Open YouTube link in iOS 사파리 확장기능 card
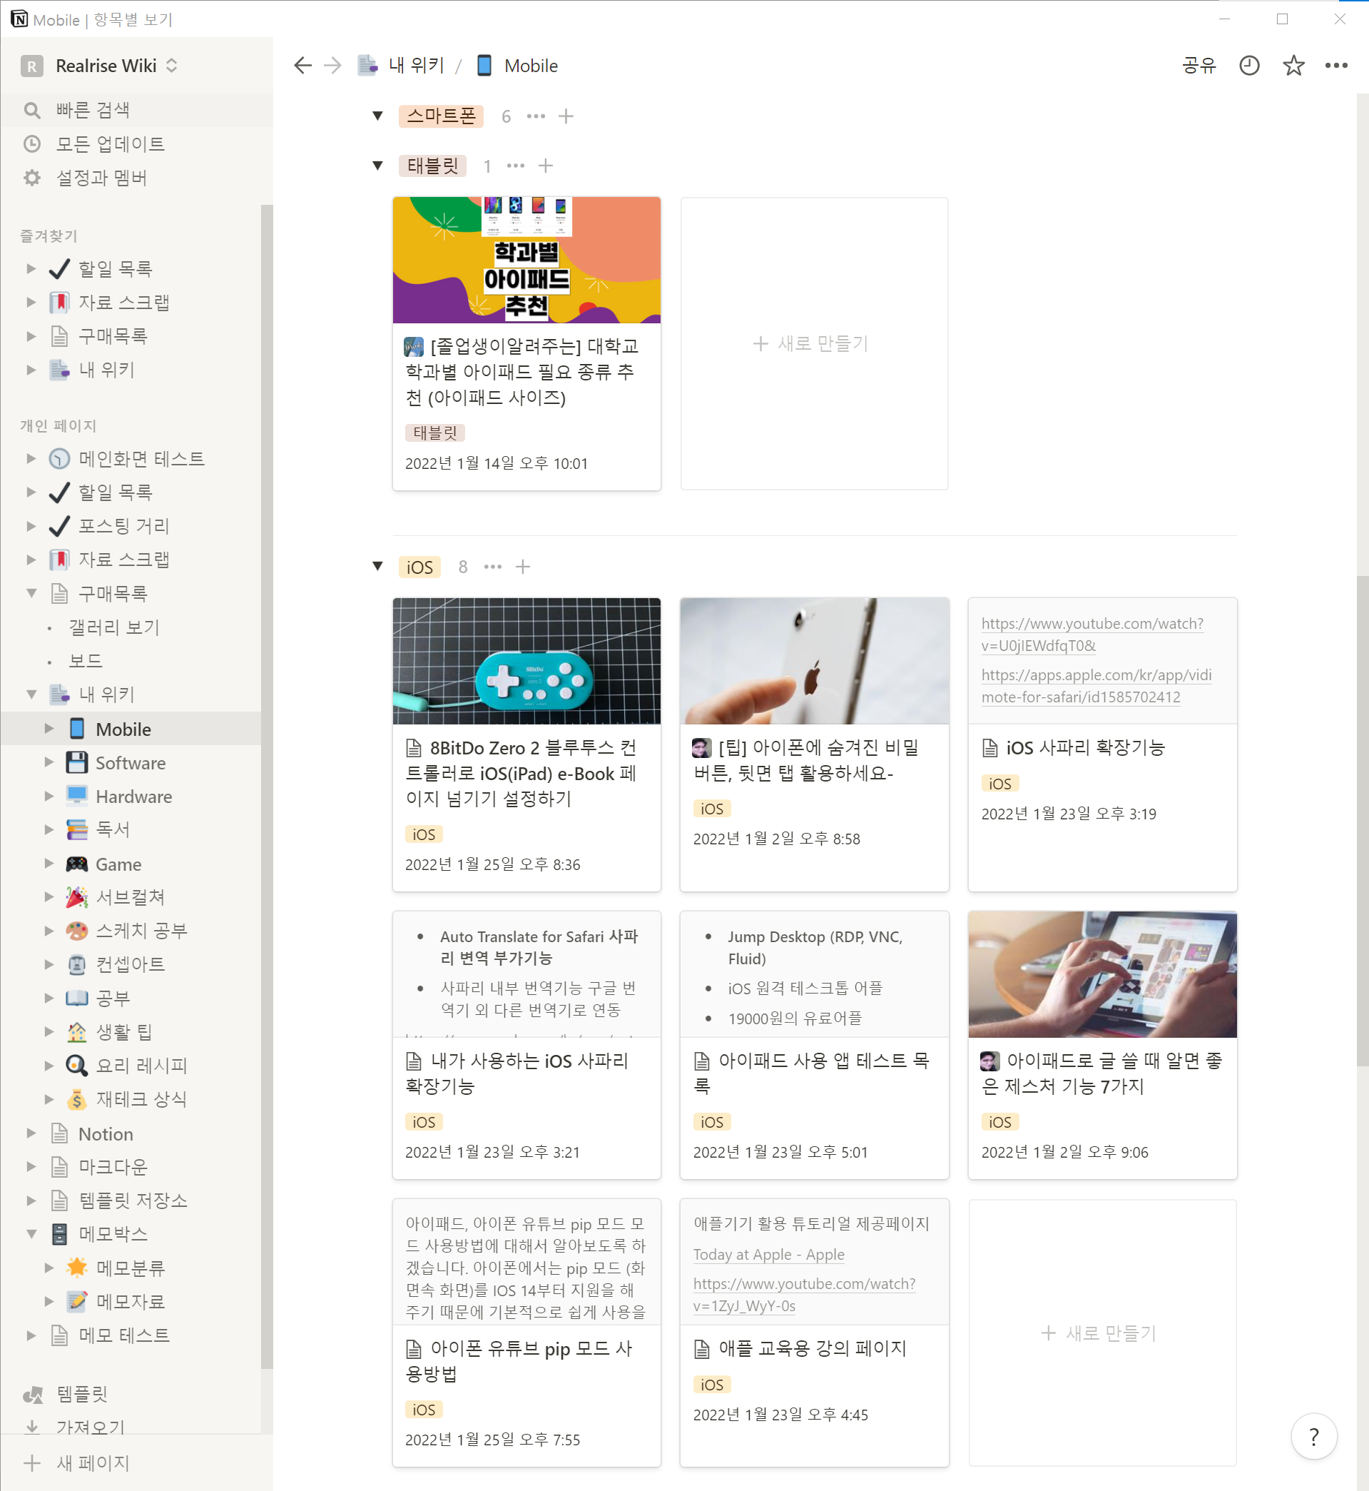The width and height of the screenshot is (1369, 1491). coord(1092,635)
